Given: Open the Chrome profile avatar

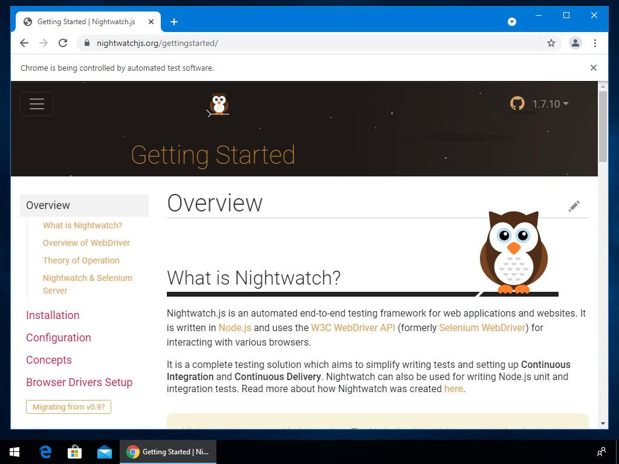Looking at the screenshot, I should (575, 43).
